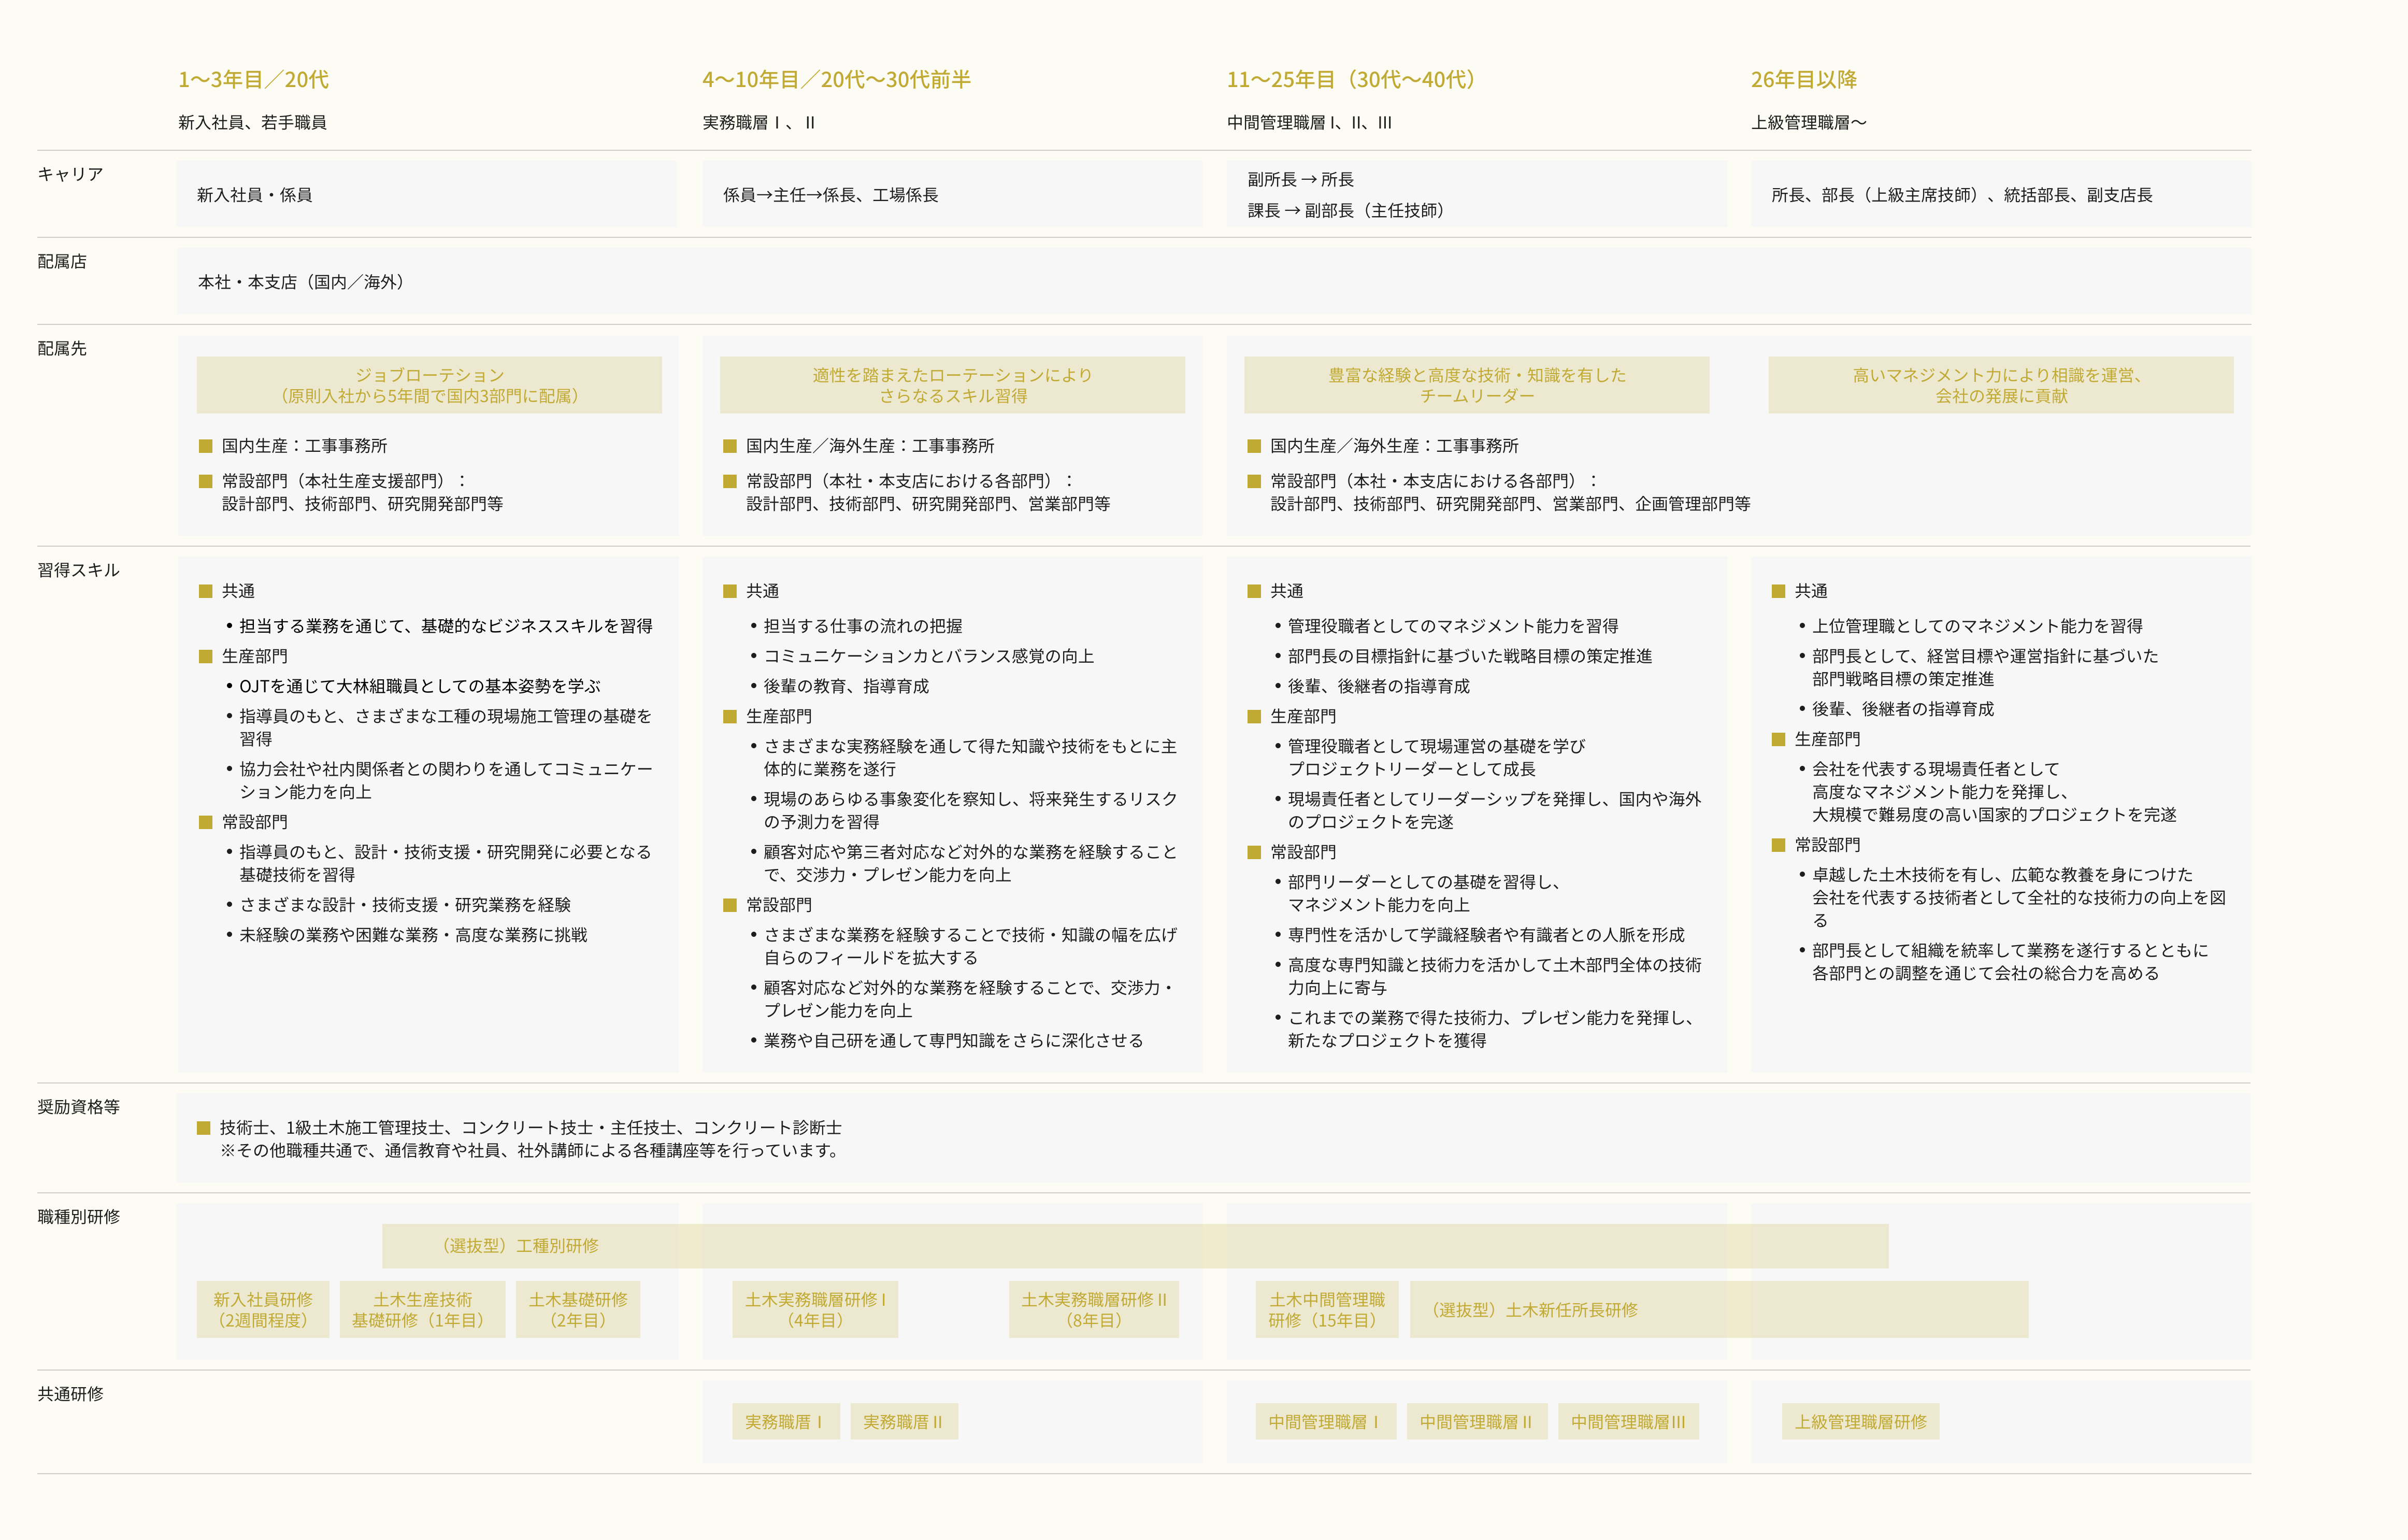2408x1540 pixels.
Task: Select the 土木生産技術基礎研修 (1年目) box
Action: coord(422,1309)
